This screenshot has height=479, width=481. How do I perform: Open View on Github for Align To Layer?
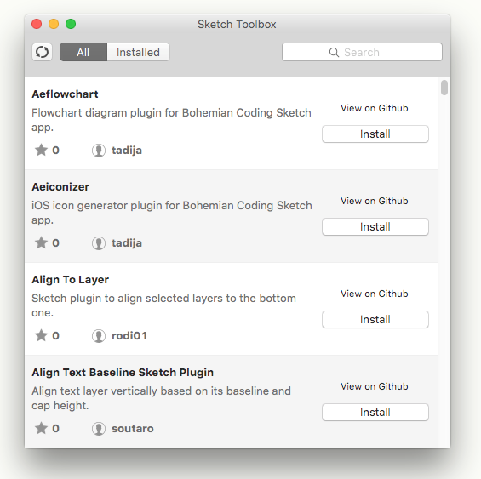coord(375,294)
